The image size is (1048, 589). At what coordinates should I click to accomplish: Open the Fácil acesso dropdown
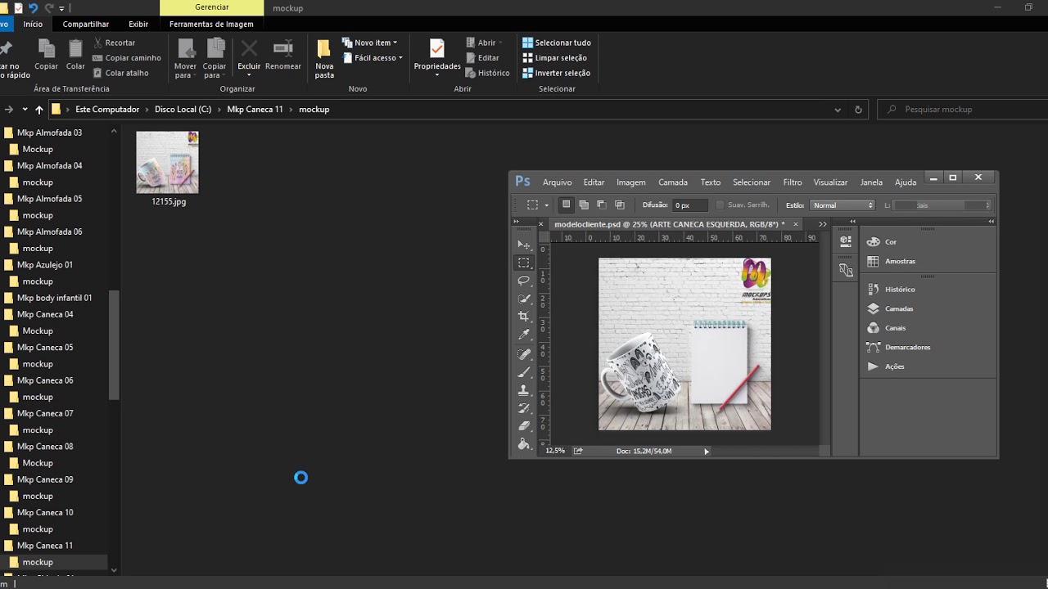click(373, 58)
